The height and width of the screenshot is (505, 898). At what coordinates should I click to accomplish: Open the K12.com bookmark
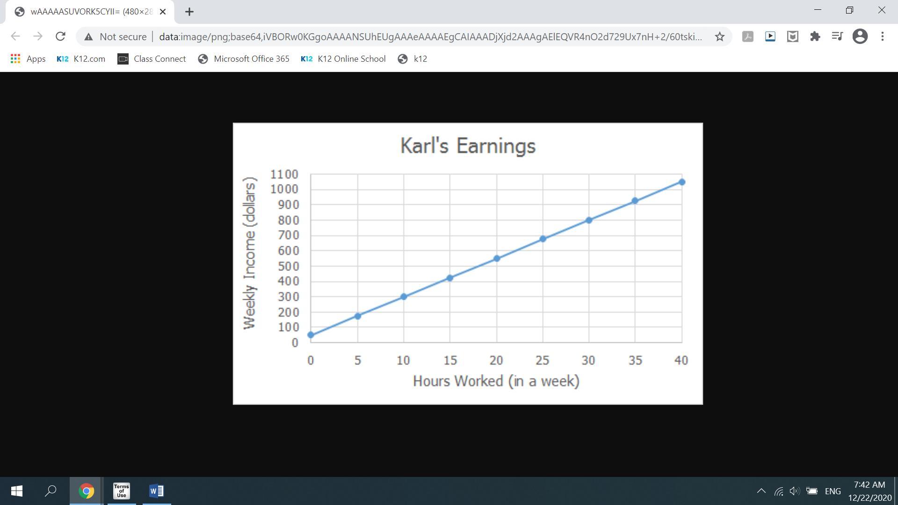tap(81, 59)
